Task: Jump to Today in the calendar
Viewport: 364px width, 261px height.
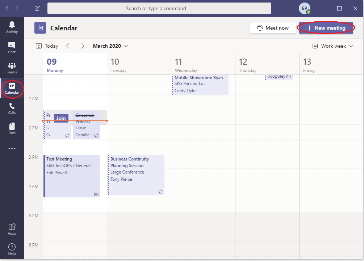Action: click(47, 46)
